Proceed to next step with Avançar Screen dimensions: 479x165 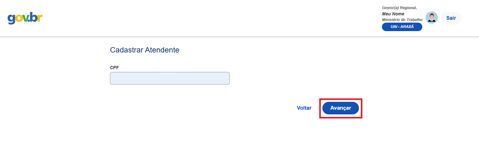pos(340,108)
